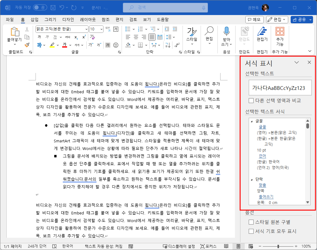
Task: Click the Redo icon in title bar
Action: tap(74, 8)
